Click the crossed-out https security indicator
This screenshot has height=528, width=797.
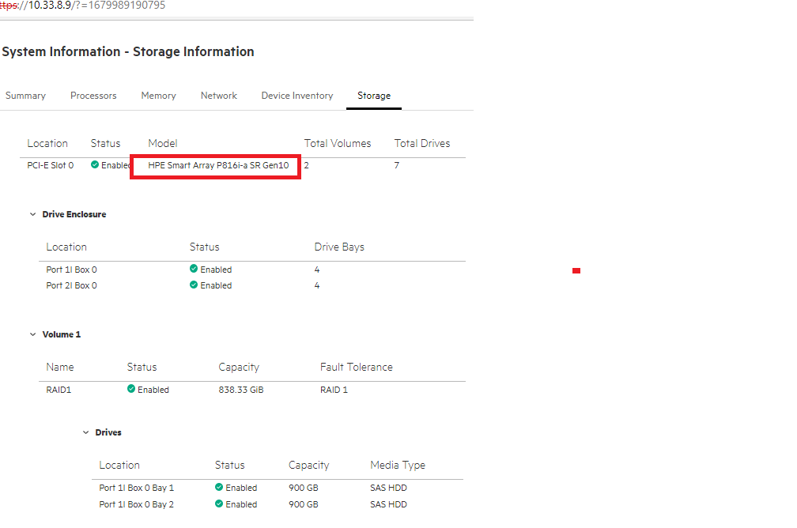(x=9, y=5)
